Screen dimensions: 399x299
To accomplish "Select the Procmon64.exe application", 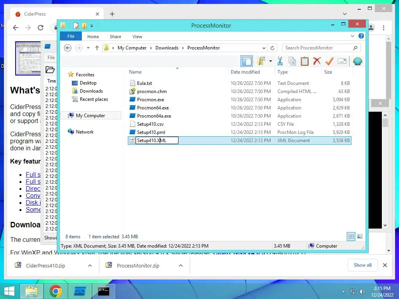I will [153, 107].
